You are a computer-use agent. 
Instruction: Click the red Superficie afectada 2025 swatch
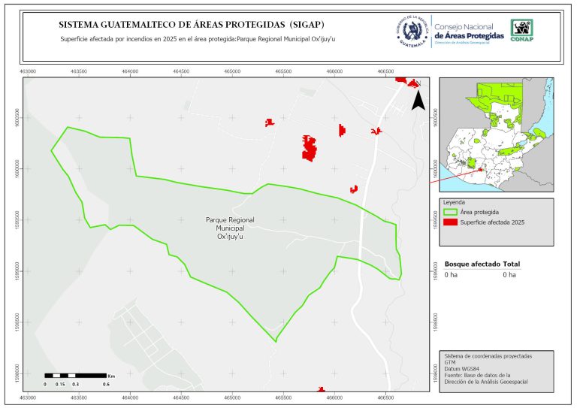tap(451, 222)
